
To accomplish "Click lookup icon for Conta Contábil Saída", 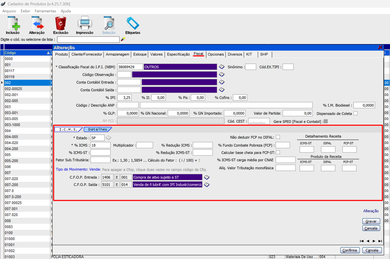I will pyautogui.click(x=222, y=90).
